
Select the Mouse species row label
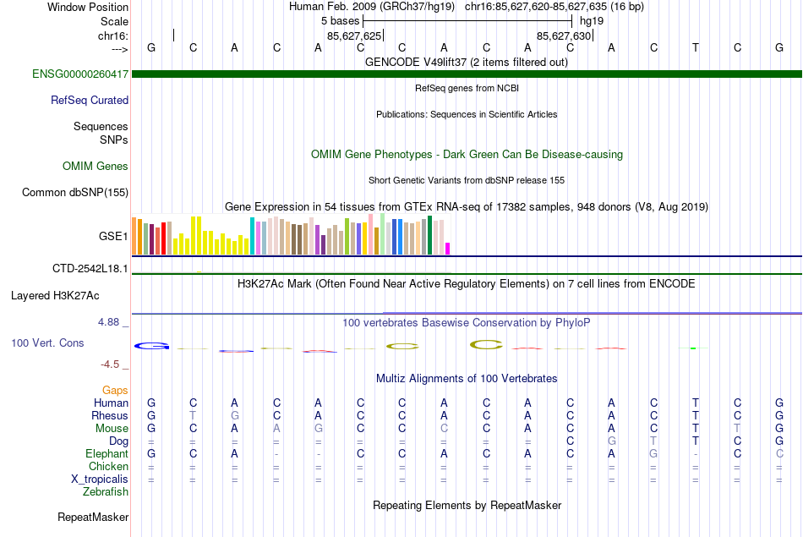click(x=112, y=429)
